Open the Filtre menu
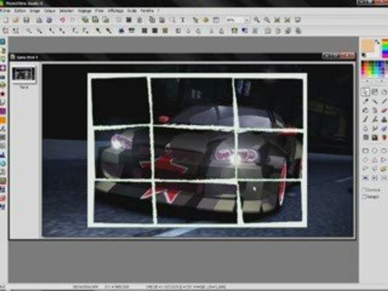This screenshot has width=388, height=291. tap(99, 11)
